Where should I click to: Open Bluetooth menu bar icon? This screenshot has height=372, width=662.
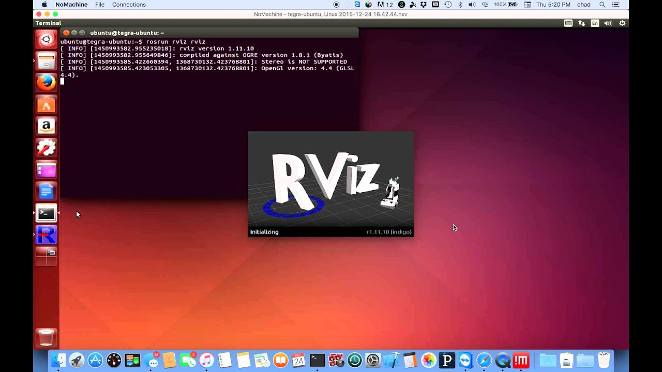tap(460, 5)
